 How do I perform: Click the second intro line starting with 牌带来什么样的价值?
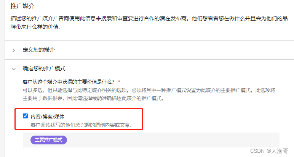(36, 27)
